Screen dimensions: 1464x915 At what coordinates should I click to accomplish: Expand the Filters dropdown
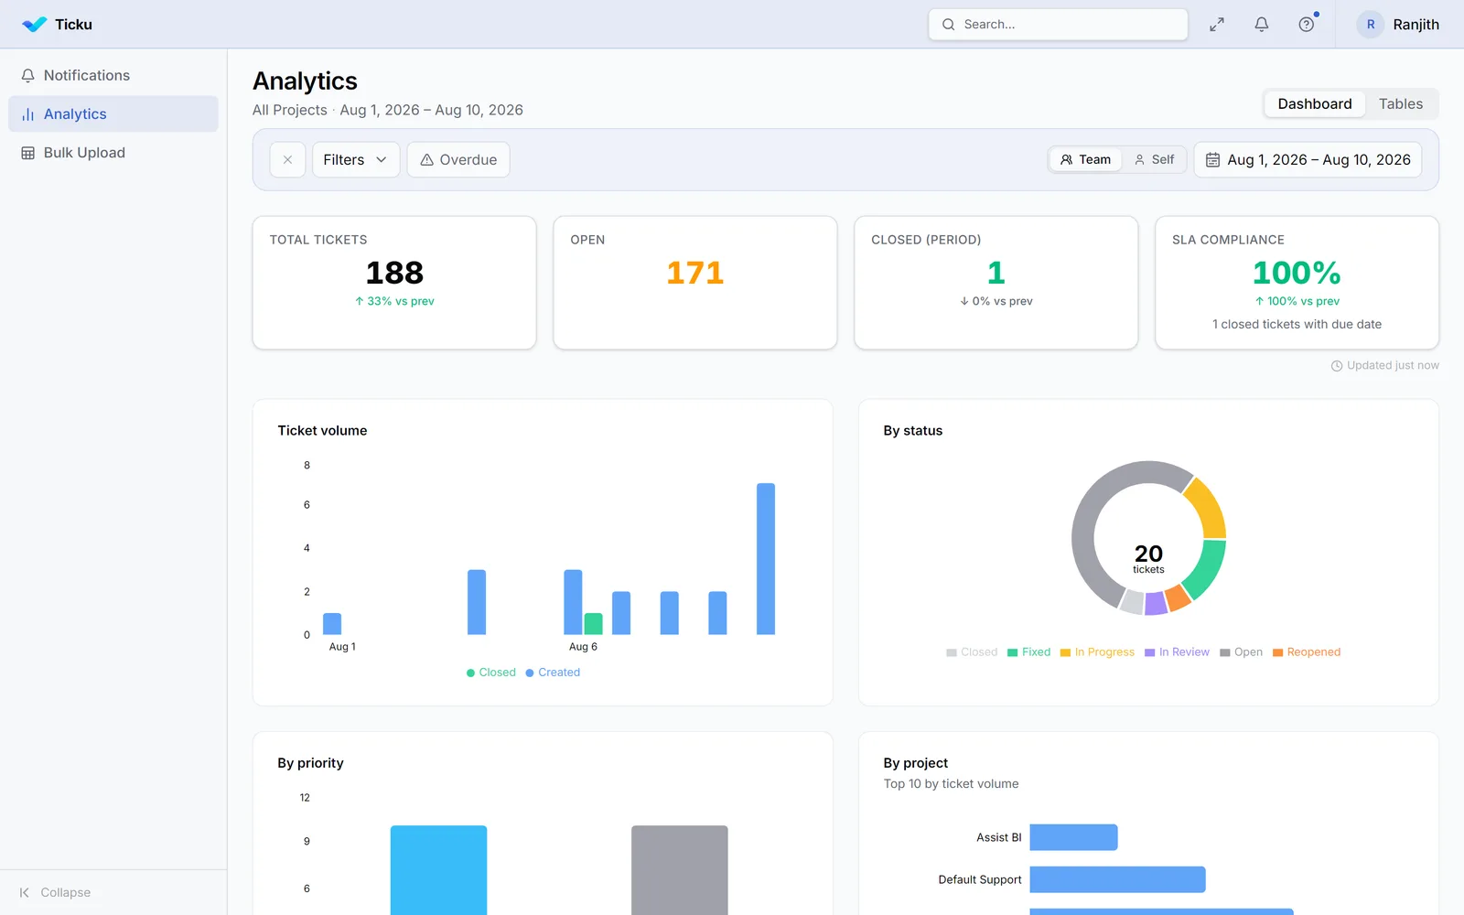click(356, 159)
